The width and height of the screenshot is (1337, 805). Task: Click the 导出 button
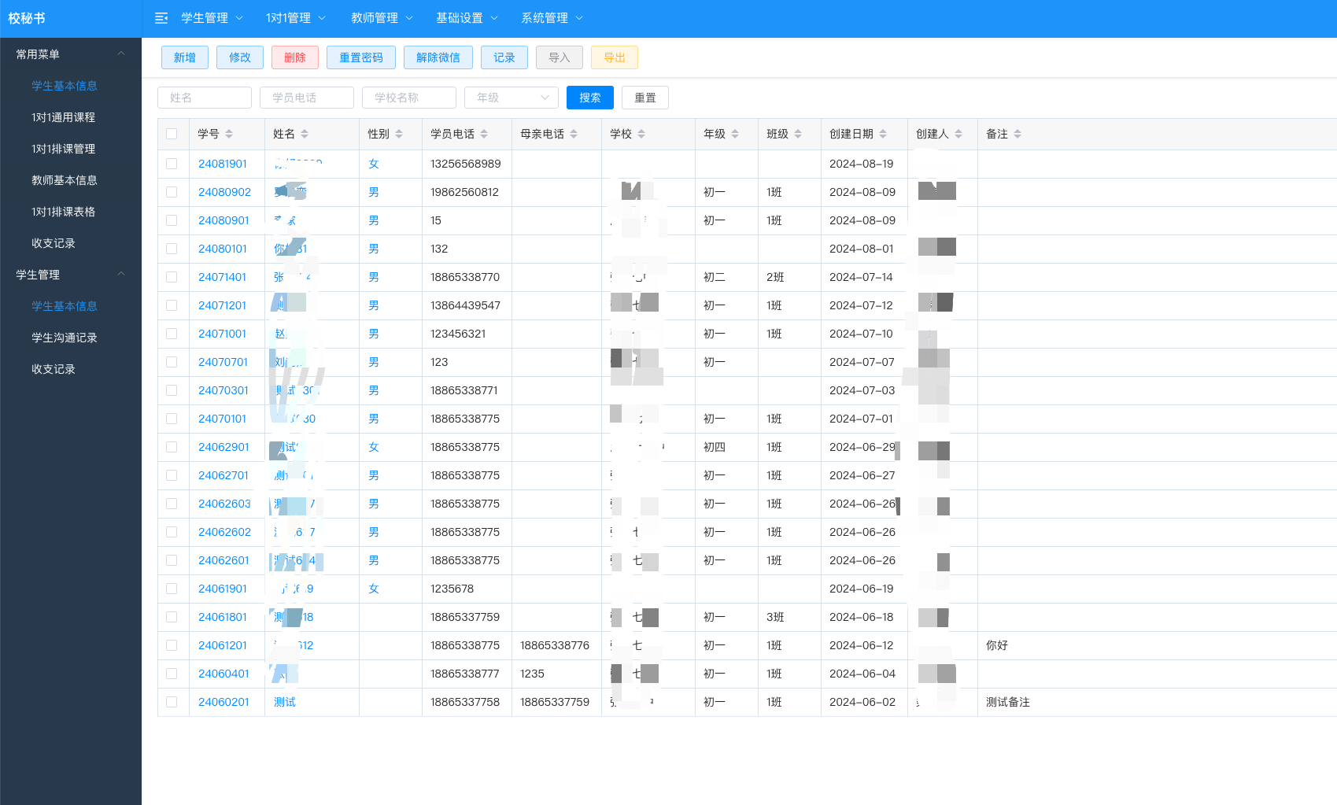pos(615,57)
